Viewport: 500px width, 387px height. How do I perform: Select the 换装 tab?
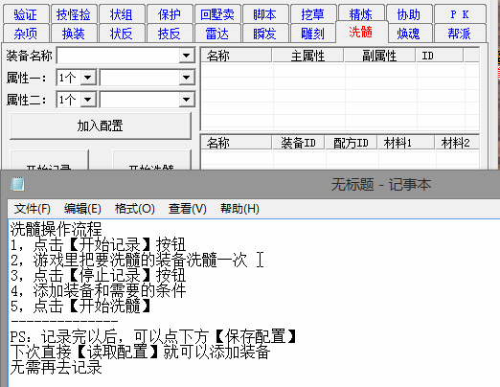click(x=74, y=34)
